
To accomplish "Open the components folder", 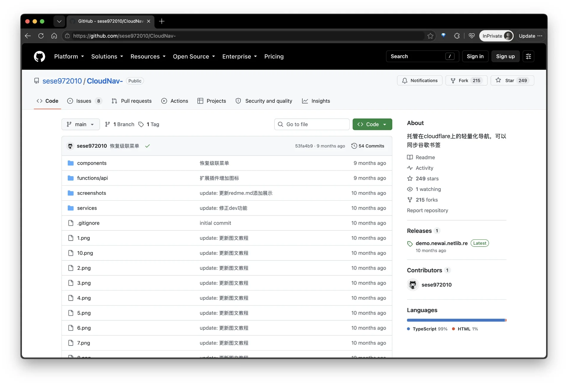I will point(92,163).
